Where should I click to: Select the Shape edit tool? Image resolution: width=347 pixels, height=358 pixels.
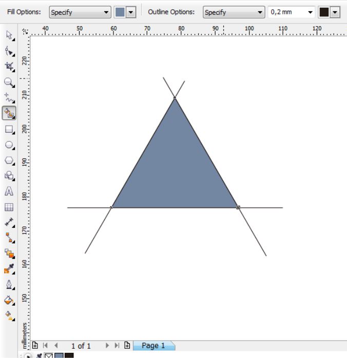(9, 51)
